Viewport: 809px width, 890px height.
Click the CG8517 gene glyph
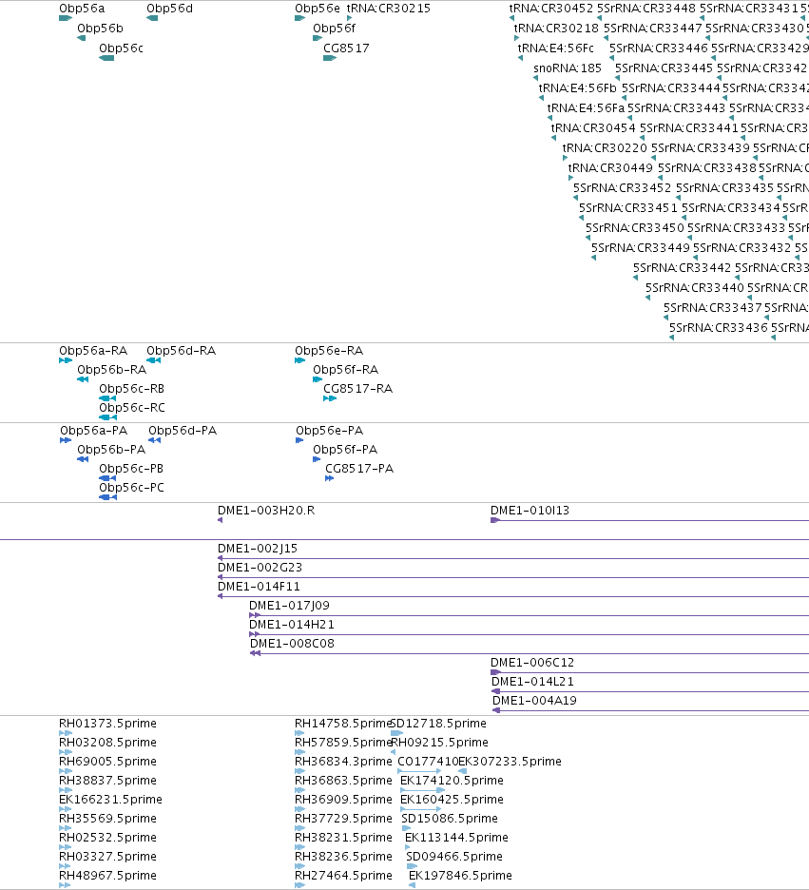click(330, 58)
